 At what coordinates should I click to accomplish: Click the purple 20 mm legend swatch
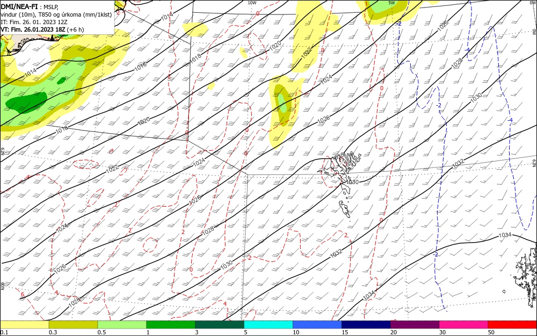click(x=415, y=325)
